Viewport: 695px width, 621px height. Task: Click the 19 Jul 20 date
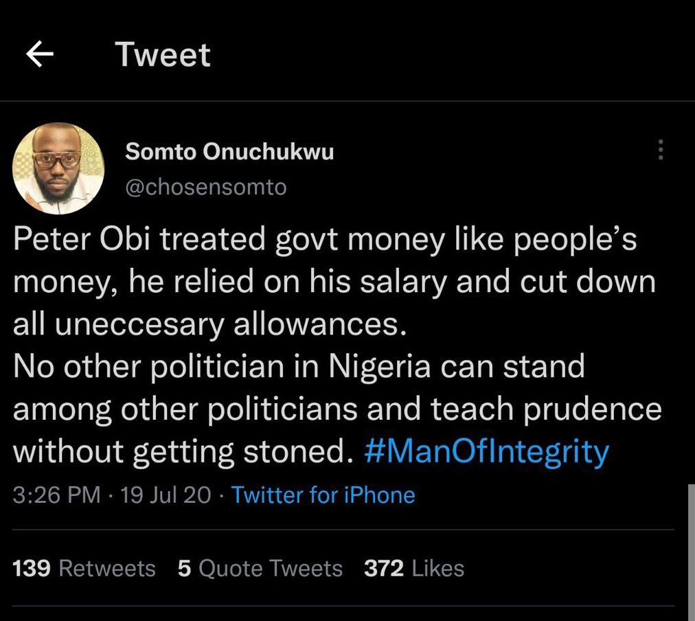pos(165,495)
